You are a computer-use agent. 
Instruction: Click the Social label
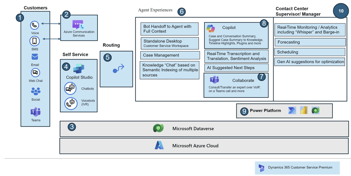point(36,99)
